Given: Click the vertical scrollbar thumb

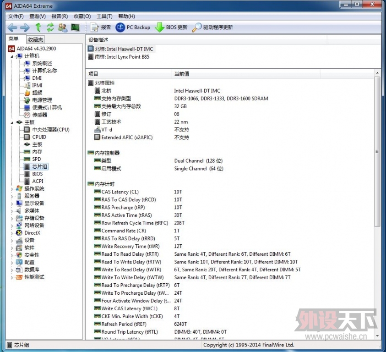Looking at the screenshot, I should tap(377, 151).
